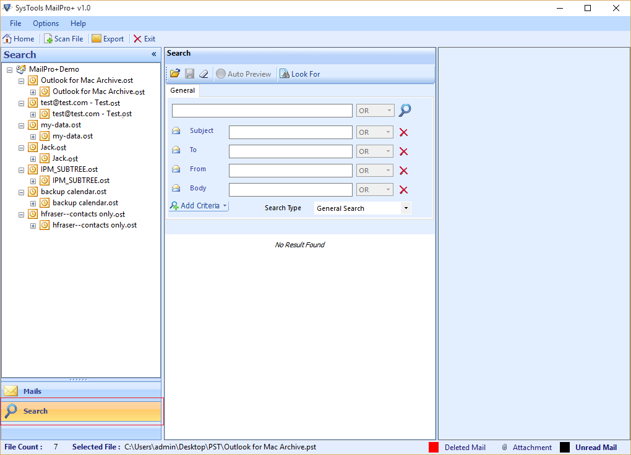This screenshot has height=455, width=631.
Task: Clear search with eraser icon
Action: click(204, 74)
